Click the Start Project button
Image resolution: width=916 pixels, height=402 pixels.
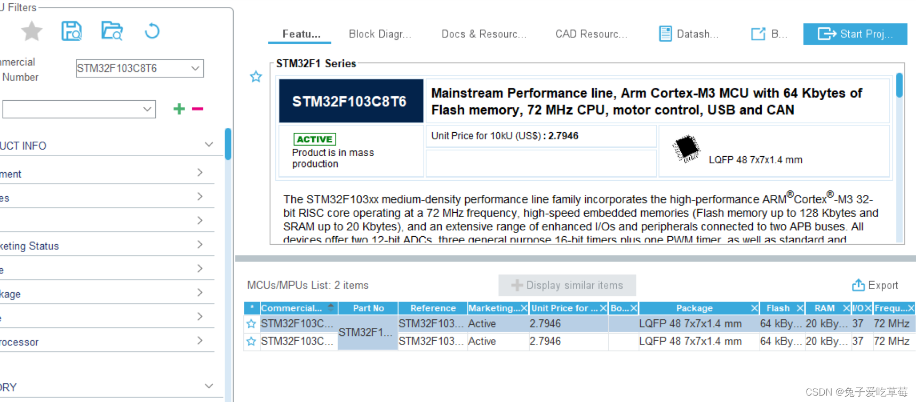pyautogui.click(x=855, y=34)
